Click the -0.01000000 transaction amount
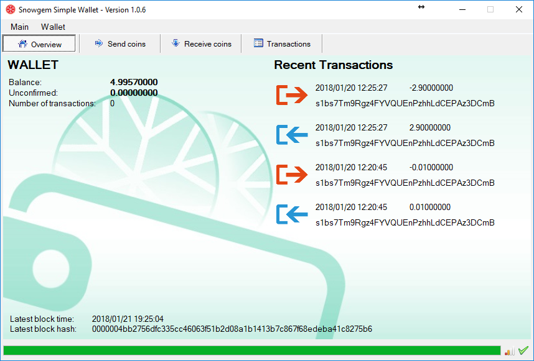Image resolution: width=534 pixels, height=361 pixels. [431, 167]
